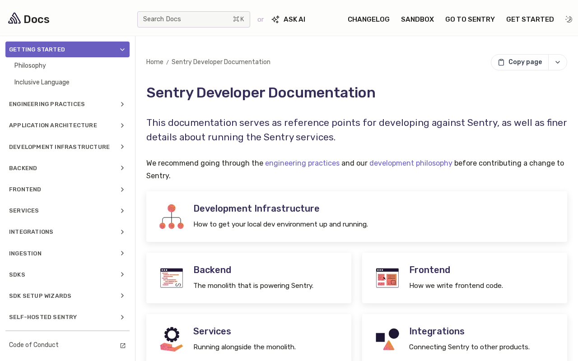
Task: Click the ⌘K shortcut hint in search
Action: pos(238,19)
